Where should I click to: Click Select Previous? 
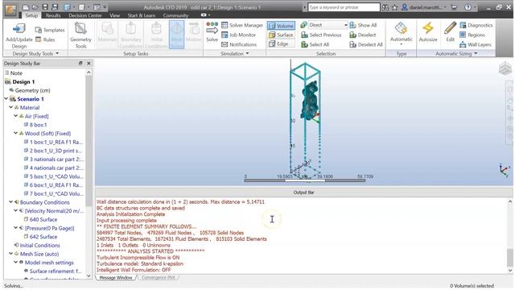(x=321, y=35)
